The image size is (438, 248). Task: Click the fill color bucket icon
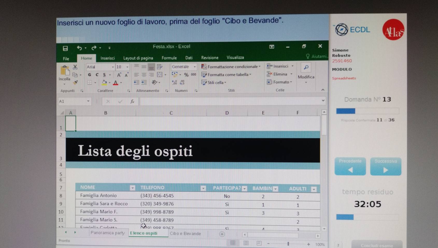tap(104, 82)
